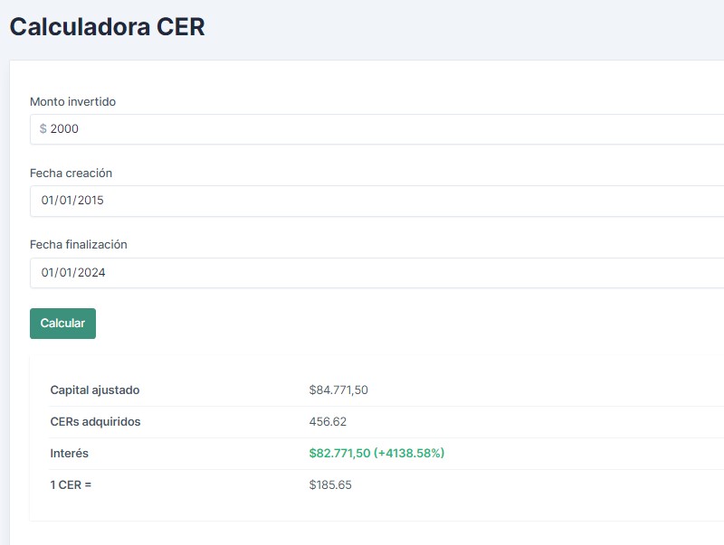Click the green $82.771,50 interest amount
Image resolution: width=724 pixels, height=545 pixels.
tap(340, 454)
